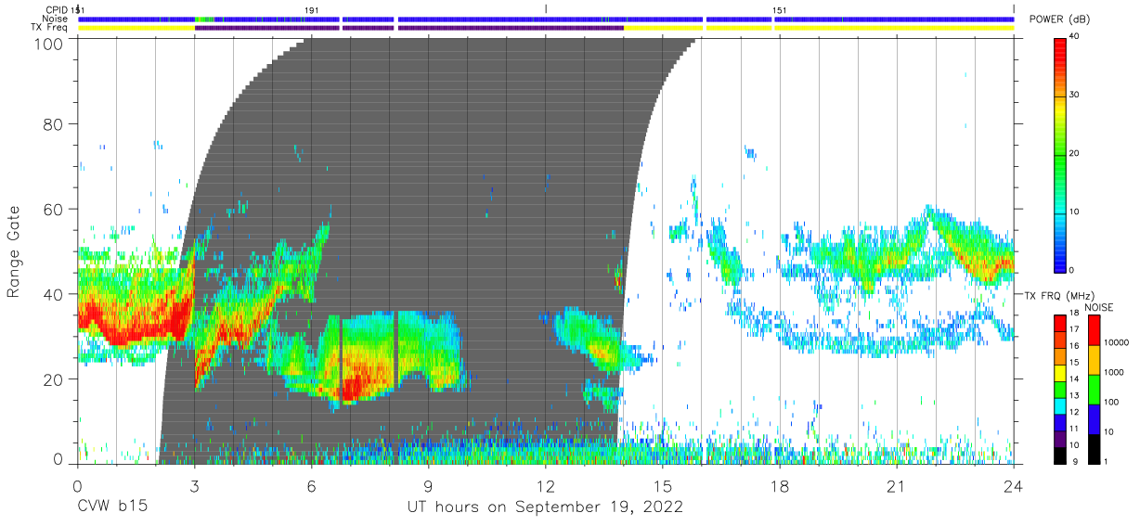The image size is (1140, 526).
Task: Select the 'POWER (dB)' title text
Action: point(1061,19)
